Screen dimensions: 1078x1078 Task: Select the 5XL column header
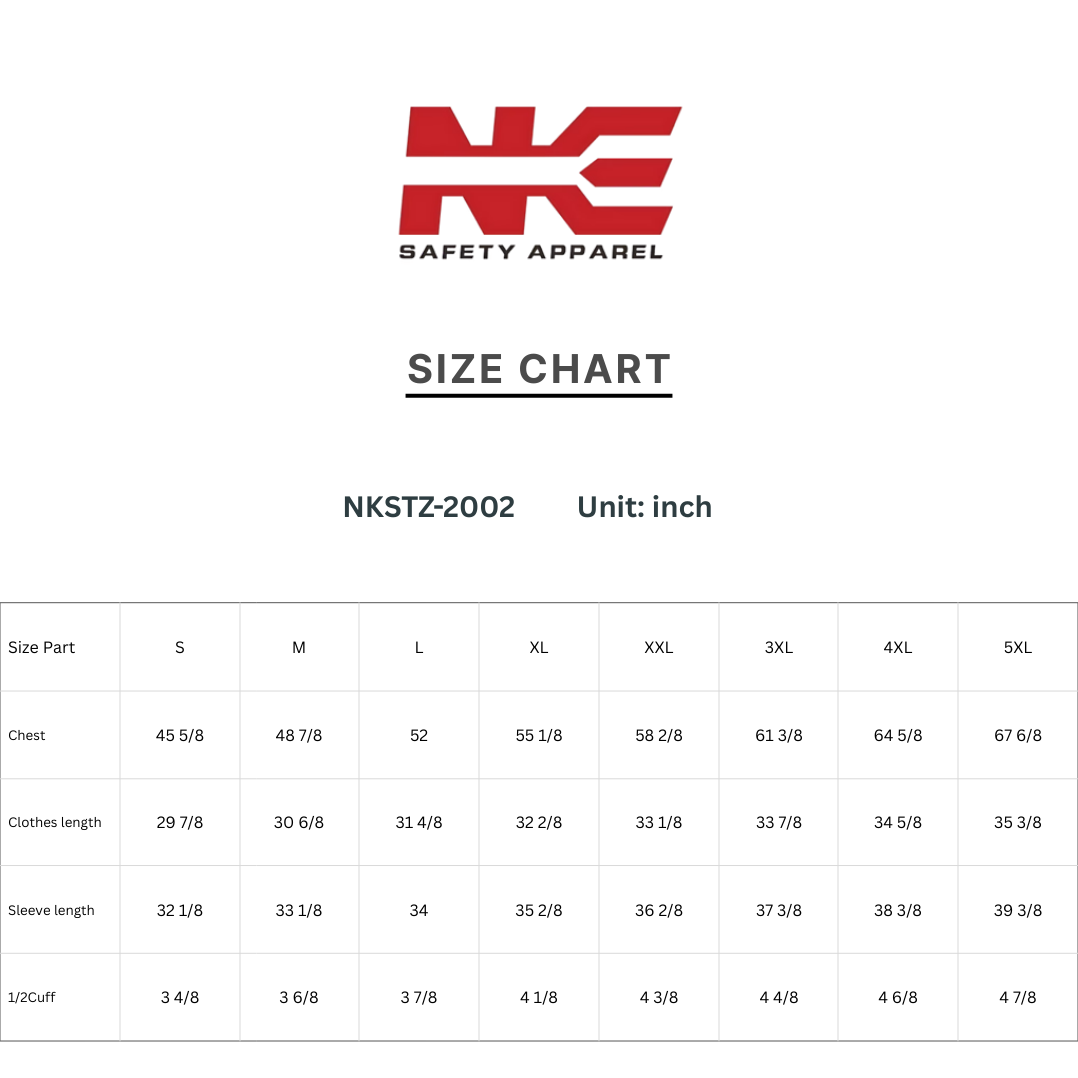coord(1017,648)
